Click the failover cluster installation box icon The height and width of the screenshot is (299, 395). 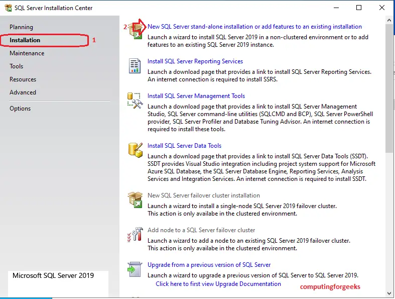136,200
